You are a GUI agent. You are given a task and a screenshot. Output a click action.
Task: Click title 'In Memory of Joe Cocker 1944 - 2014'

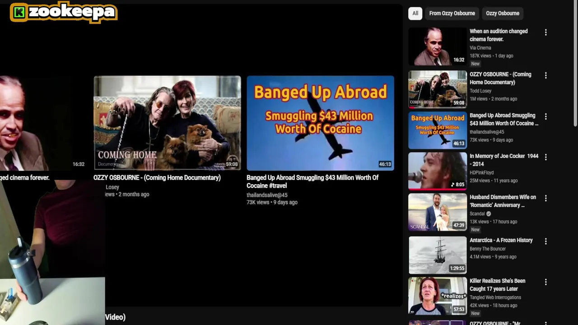tap(504, 160)
